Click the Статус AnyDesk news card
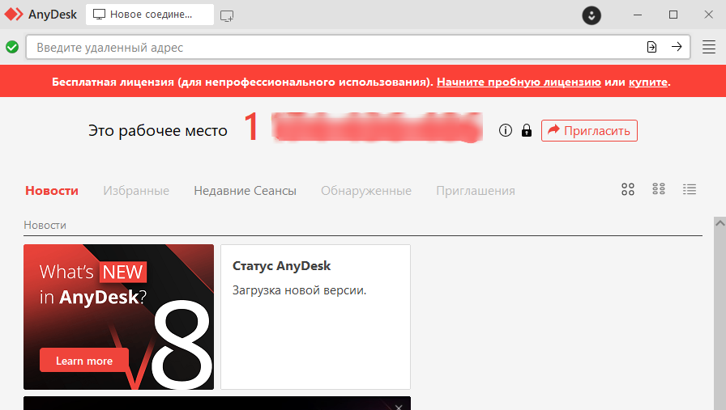The height and width of the screenshot is (410, 726). (315, 317)
